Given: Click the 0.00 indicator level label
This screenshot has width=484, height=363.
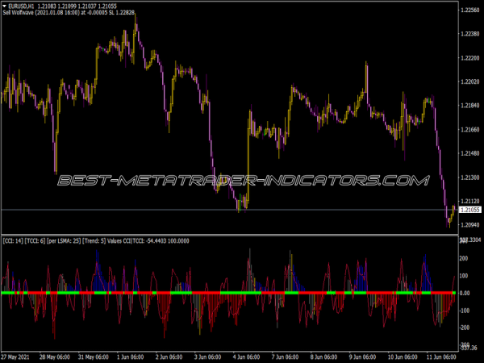Looking at the screenshot, I should pyautogui.click(x=467, y=293).
